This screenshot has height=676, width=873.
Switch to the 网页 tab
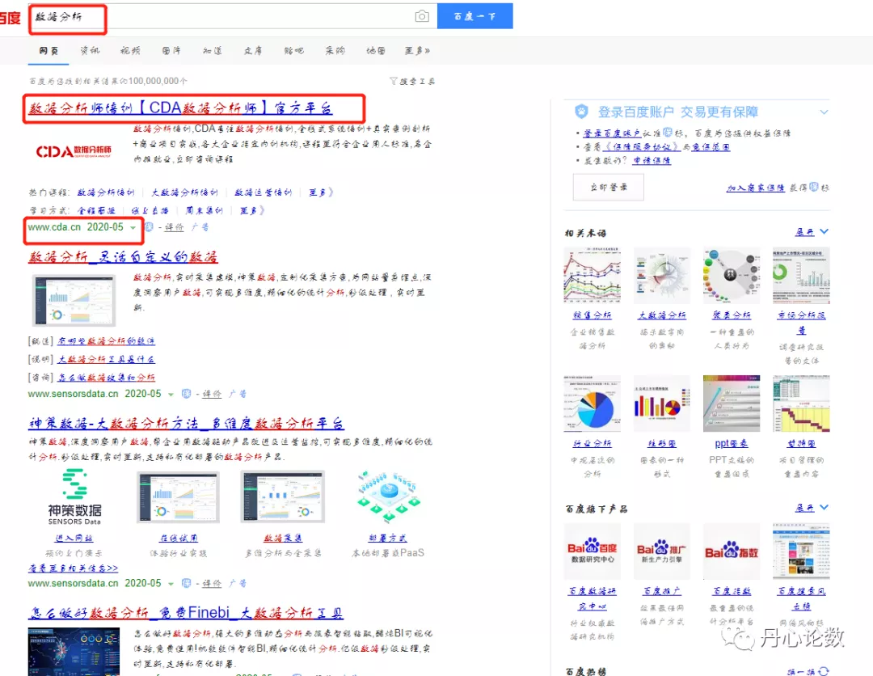[x=48, y=51]
